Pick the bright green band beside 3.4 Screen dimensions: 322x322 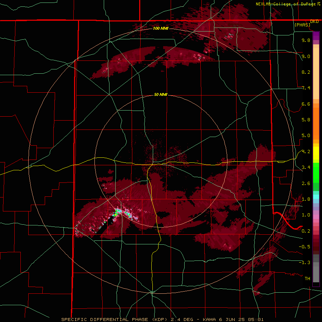point(316,172)
